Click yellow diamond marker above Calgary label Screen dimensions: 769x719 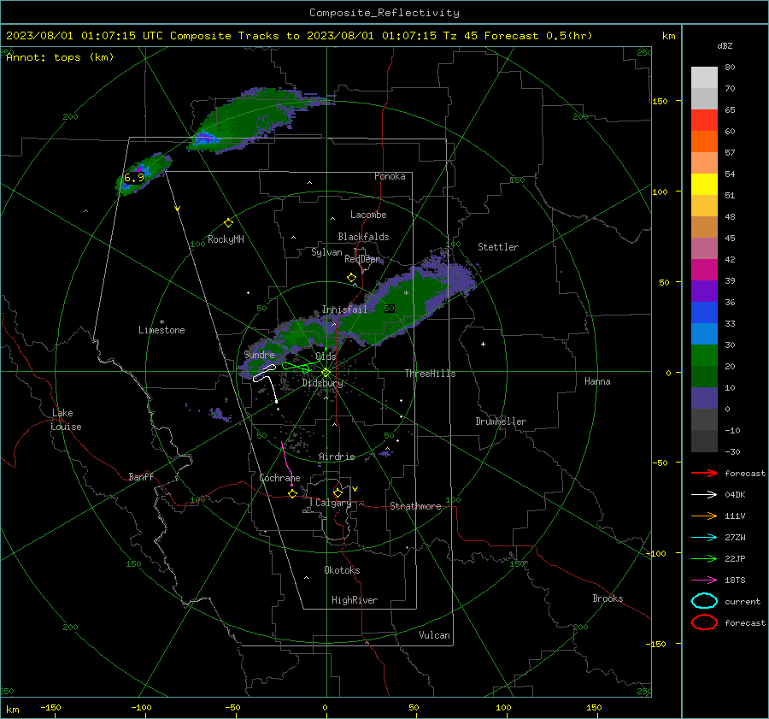pyautogui.click(x=338, y=492)
